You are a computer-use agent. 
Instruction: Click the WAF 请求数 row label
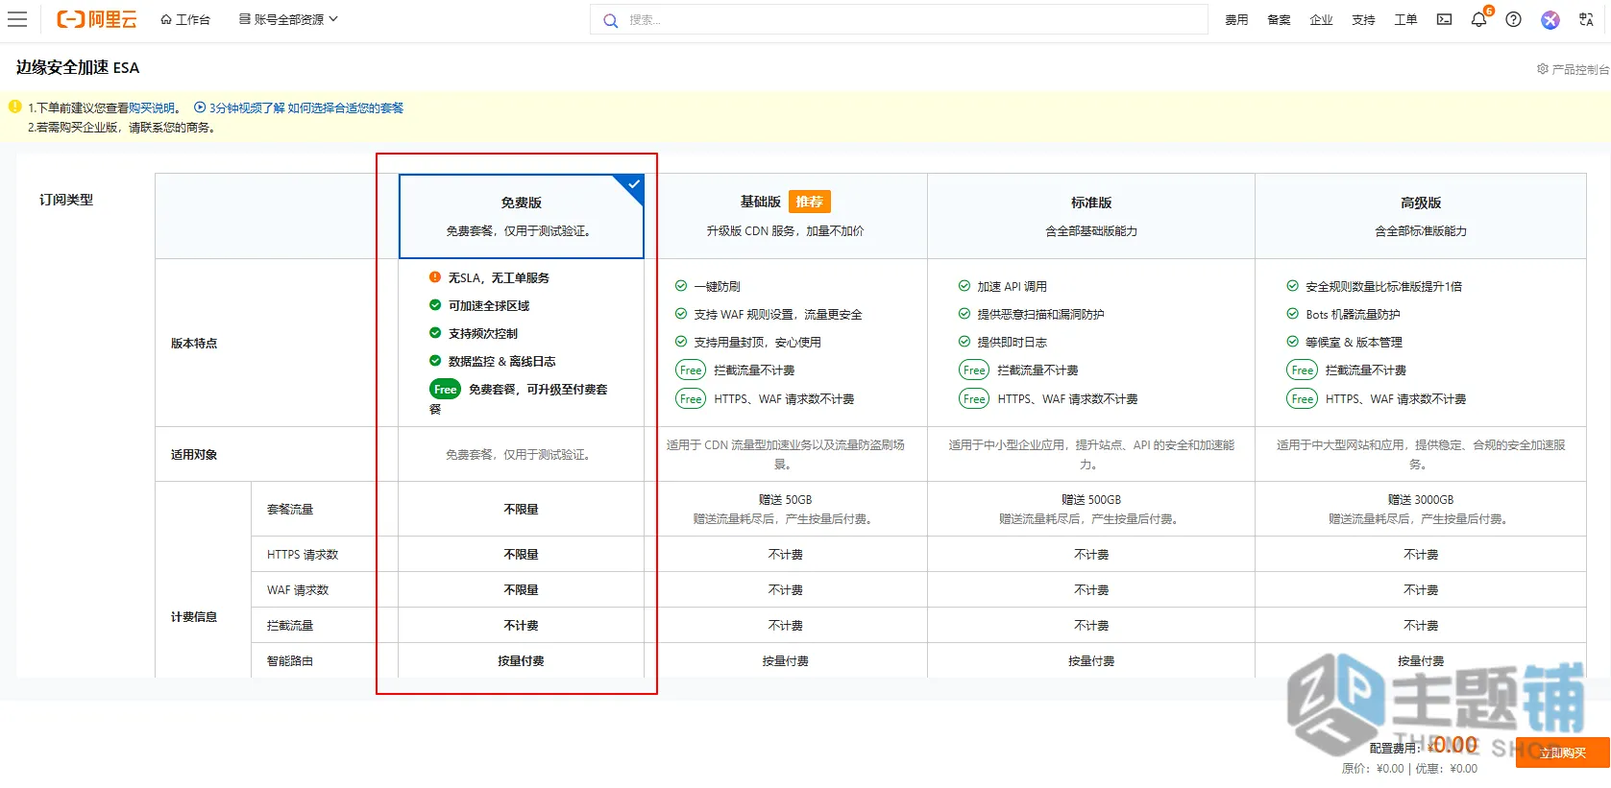coord(298,590)
